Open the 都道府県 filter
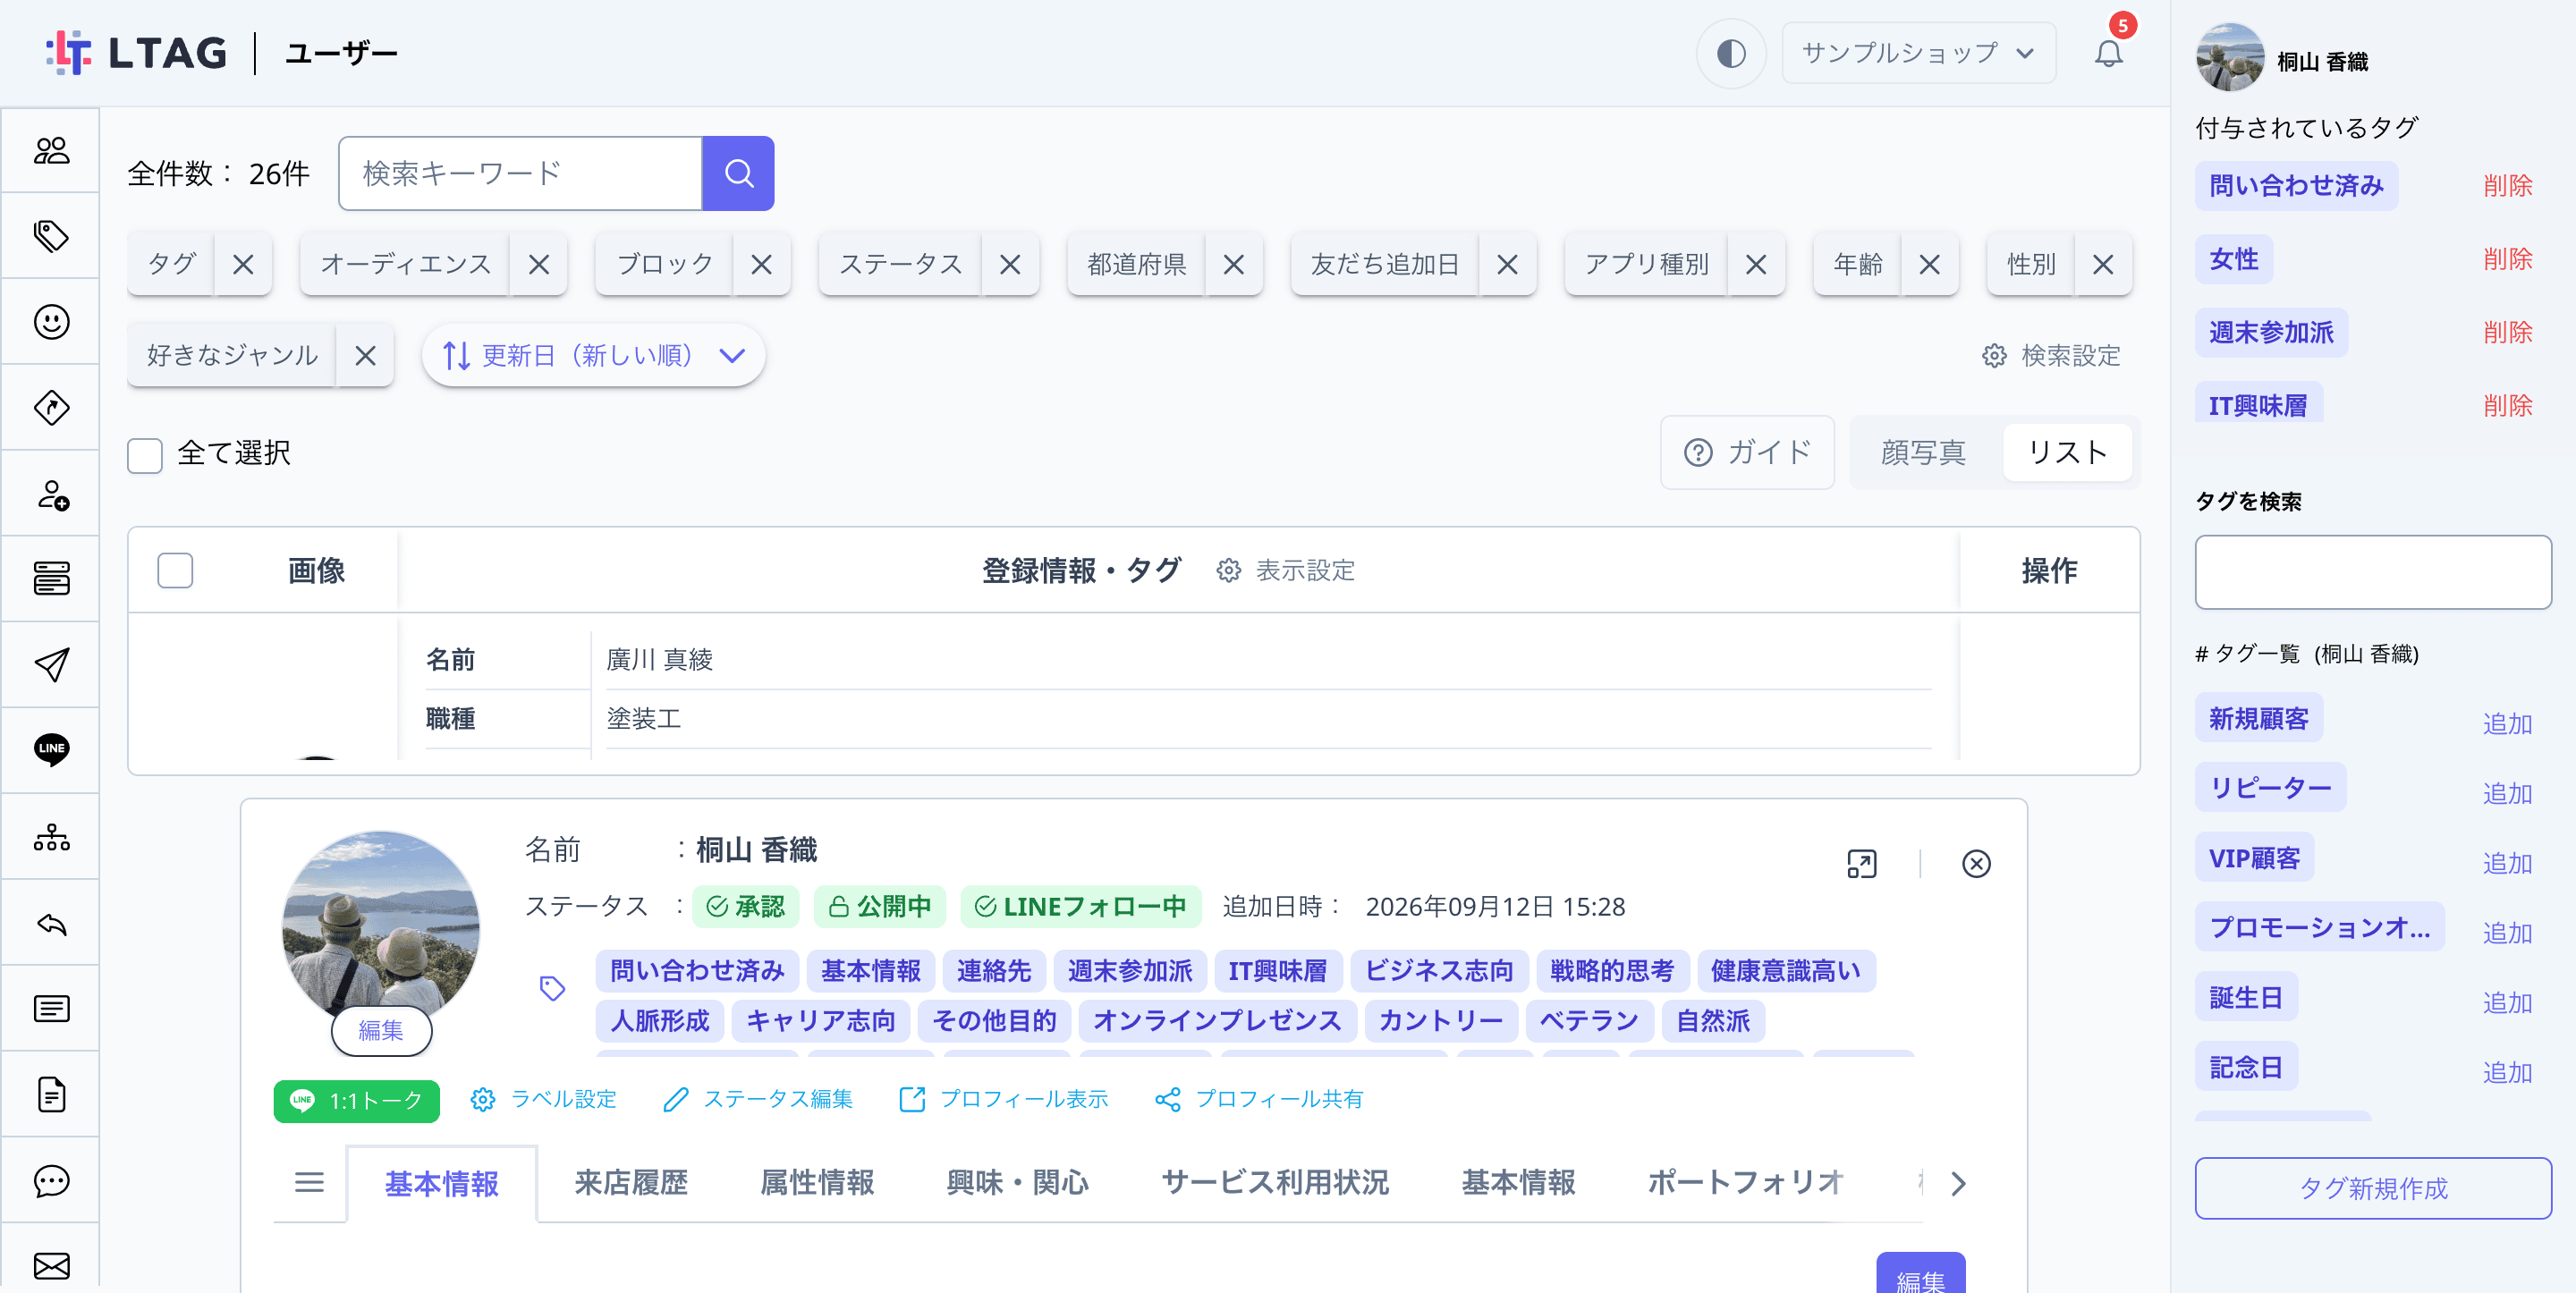 (x=1136, y=264)
